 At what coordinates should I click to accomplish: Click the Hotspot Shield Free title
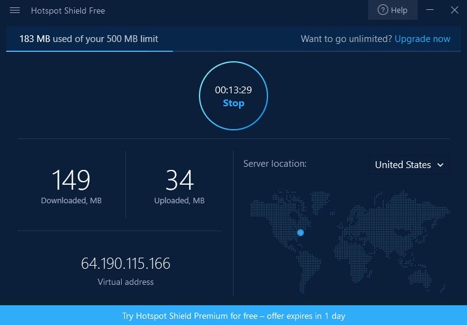(x=68, y=11)
